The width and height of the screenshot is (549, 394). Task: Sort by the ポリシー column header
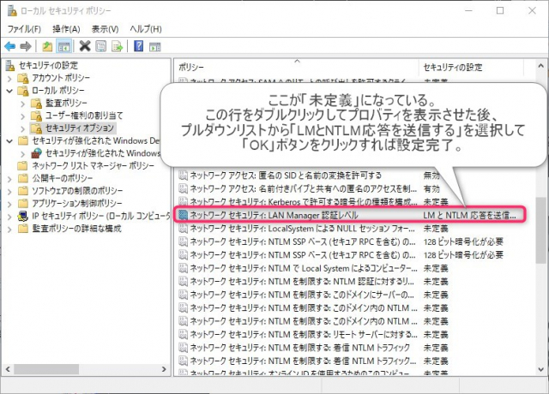click(x=297, y=67)
